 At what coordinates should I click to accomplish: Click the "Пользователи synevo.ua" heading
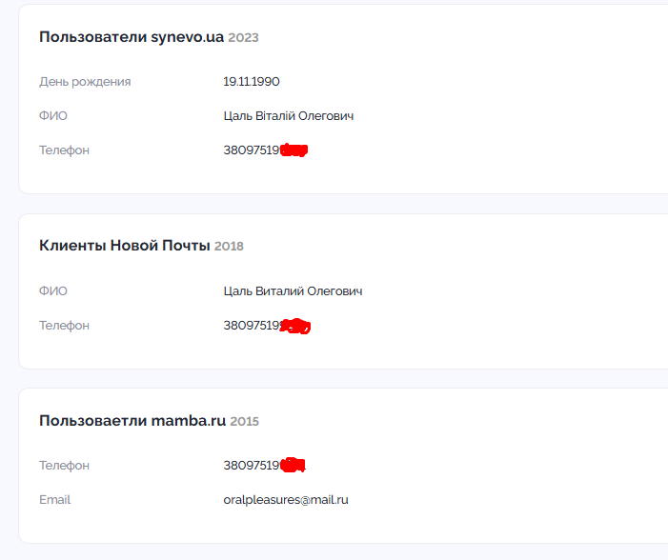click(132, 37)
